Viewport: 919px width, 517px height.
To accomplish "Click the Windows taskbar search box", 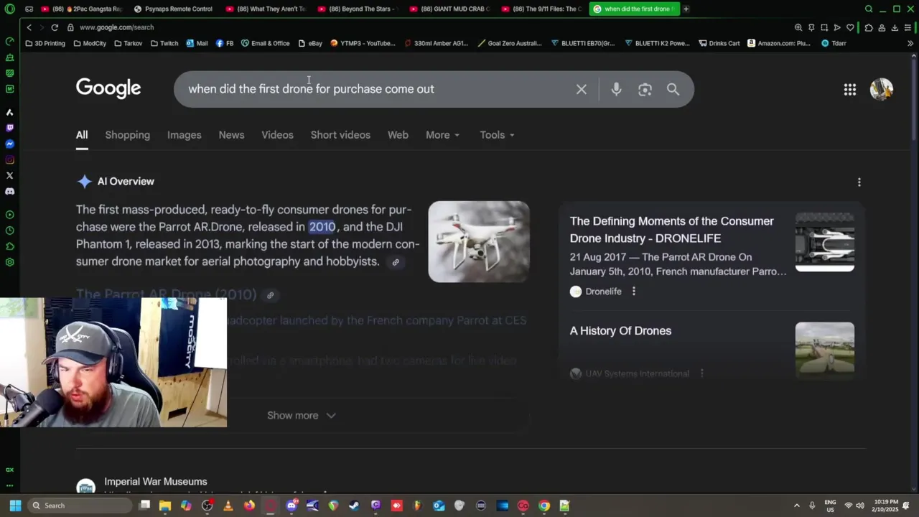I will tap(79, 506).
